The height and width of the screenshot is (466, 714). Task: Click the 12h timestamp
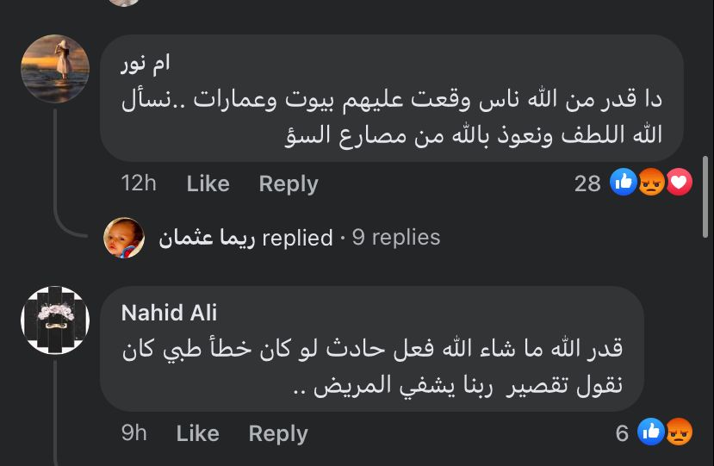pyautogui.click(x=139, y=183)
